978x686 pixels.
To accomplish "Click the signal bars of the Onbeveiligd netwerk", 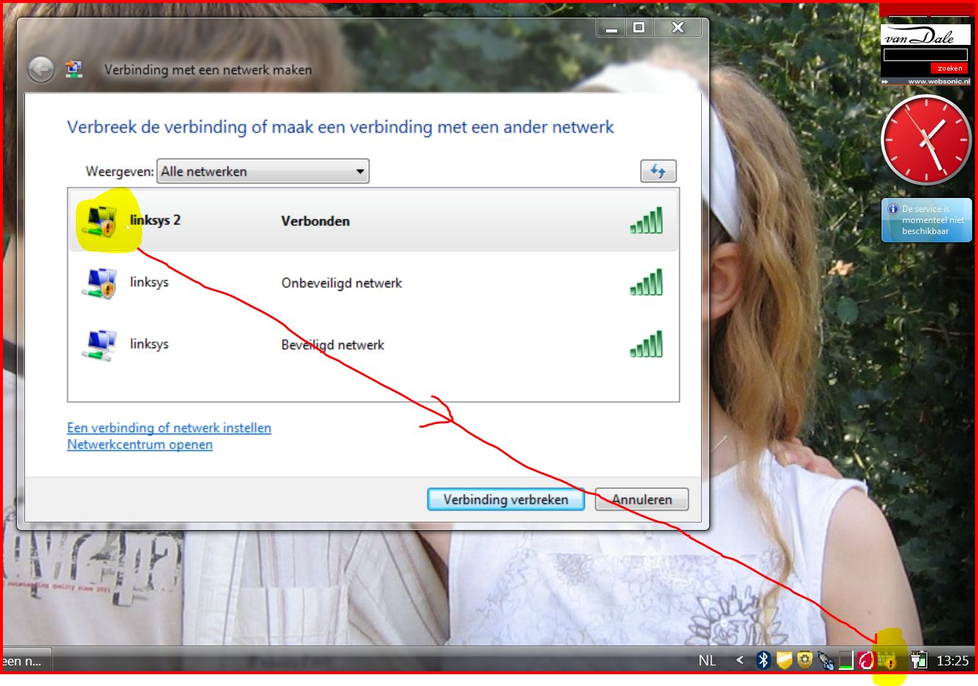I will [x=646, y=282].
